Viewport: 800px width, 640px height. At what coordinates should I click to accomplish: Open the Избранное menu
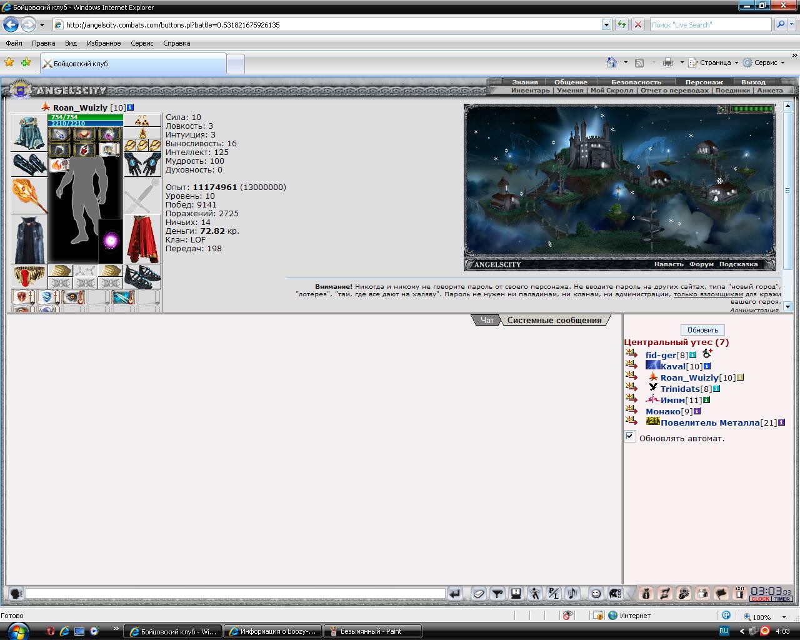click(104, 43)
